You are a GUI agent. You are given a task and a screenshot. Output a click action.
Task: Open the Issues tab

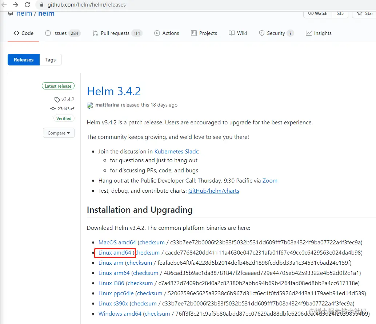[x=63, y=33]
